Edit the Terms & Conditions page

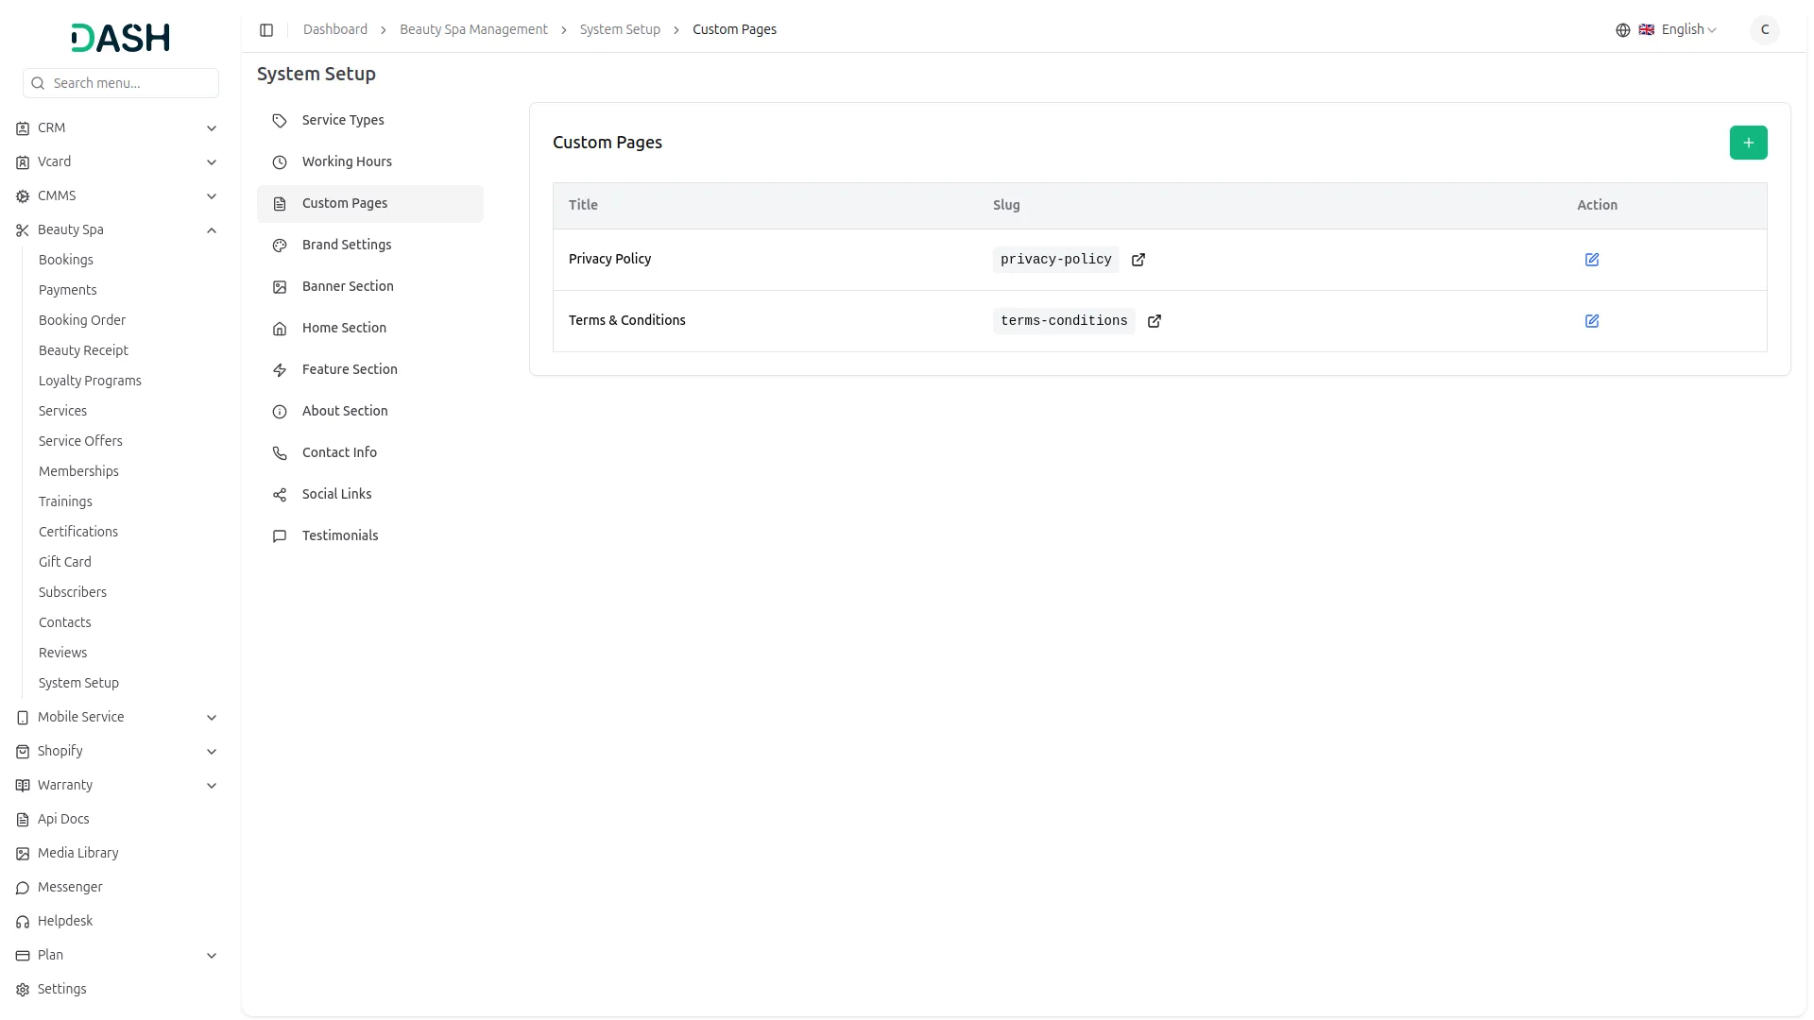point(1591,321)
